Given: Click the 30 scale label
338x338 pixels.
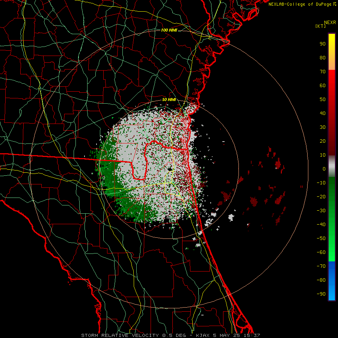Looking at the screenshot, I should tap(323, 127).
